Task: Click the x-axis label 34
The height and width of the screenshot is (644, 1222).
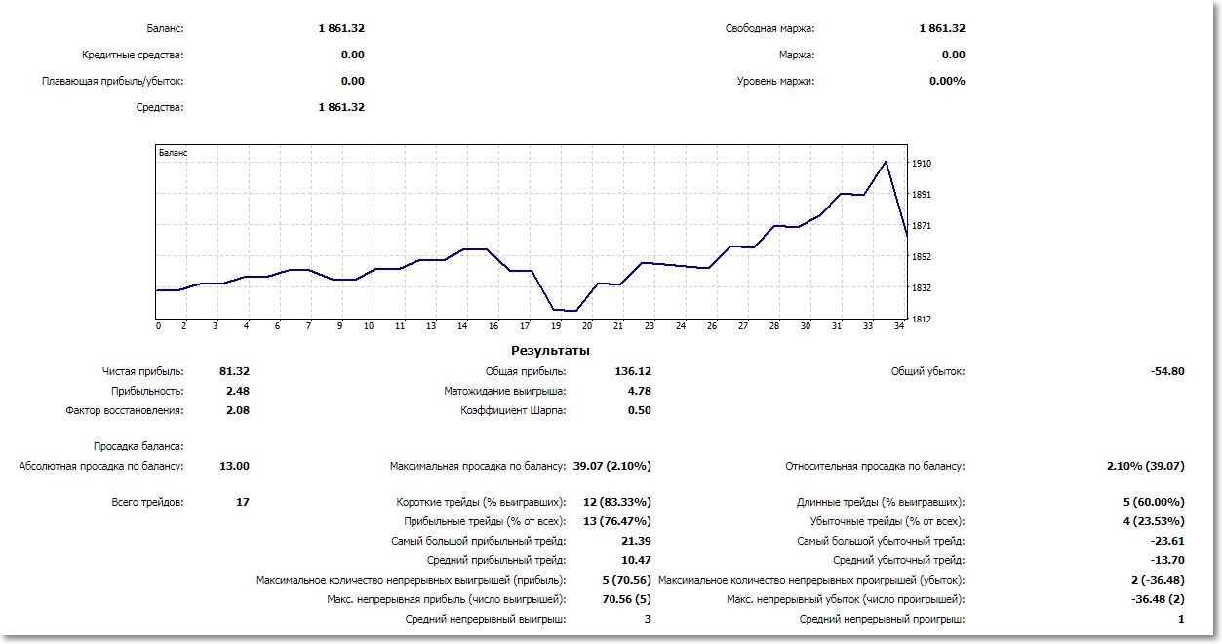Action: click(x=899, y=326)
